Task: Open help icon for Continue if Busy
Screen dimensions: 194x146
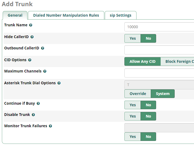Action: (38, 104)
